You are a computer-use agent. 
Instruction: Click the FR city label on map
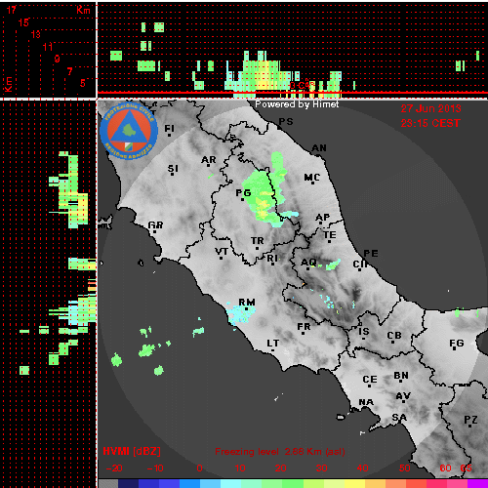304,326
